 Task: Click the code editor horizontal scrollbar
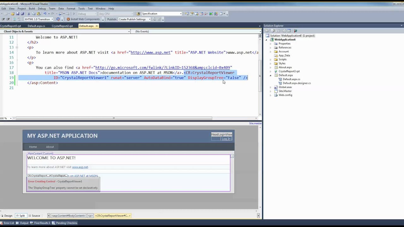tap(114, 118)
